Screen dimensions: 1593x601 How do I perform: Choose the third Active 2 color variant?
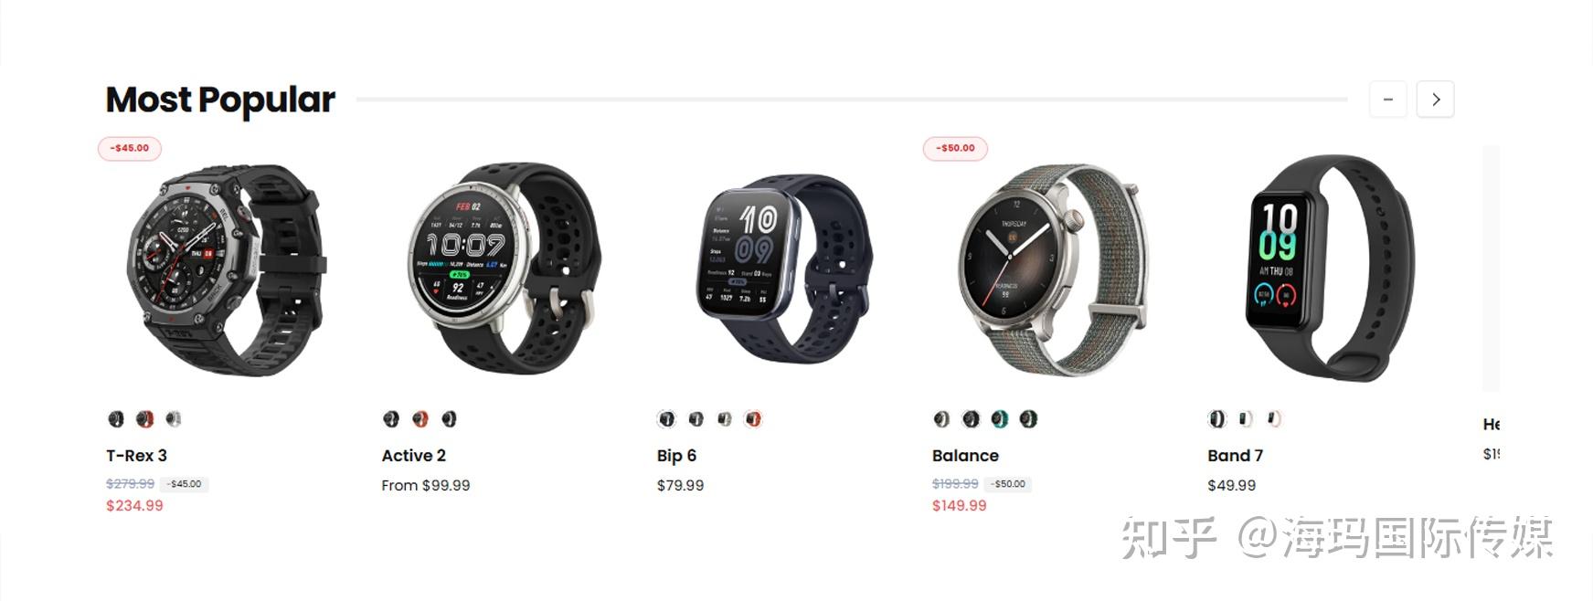pos(449,419)
